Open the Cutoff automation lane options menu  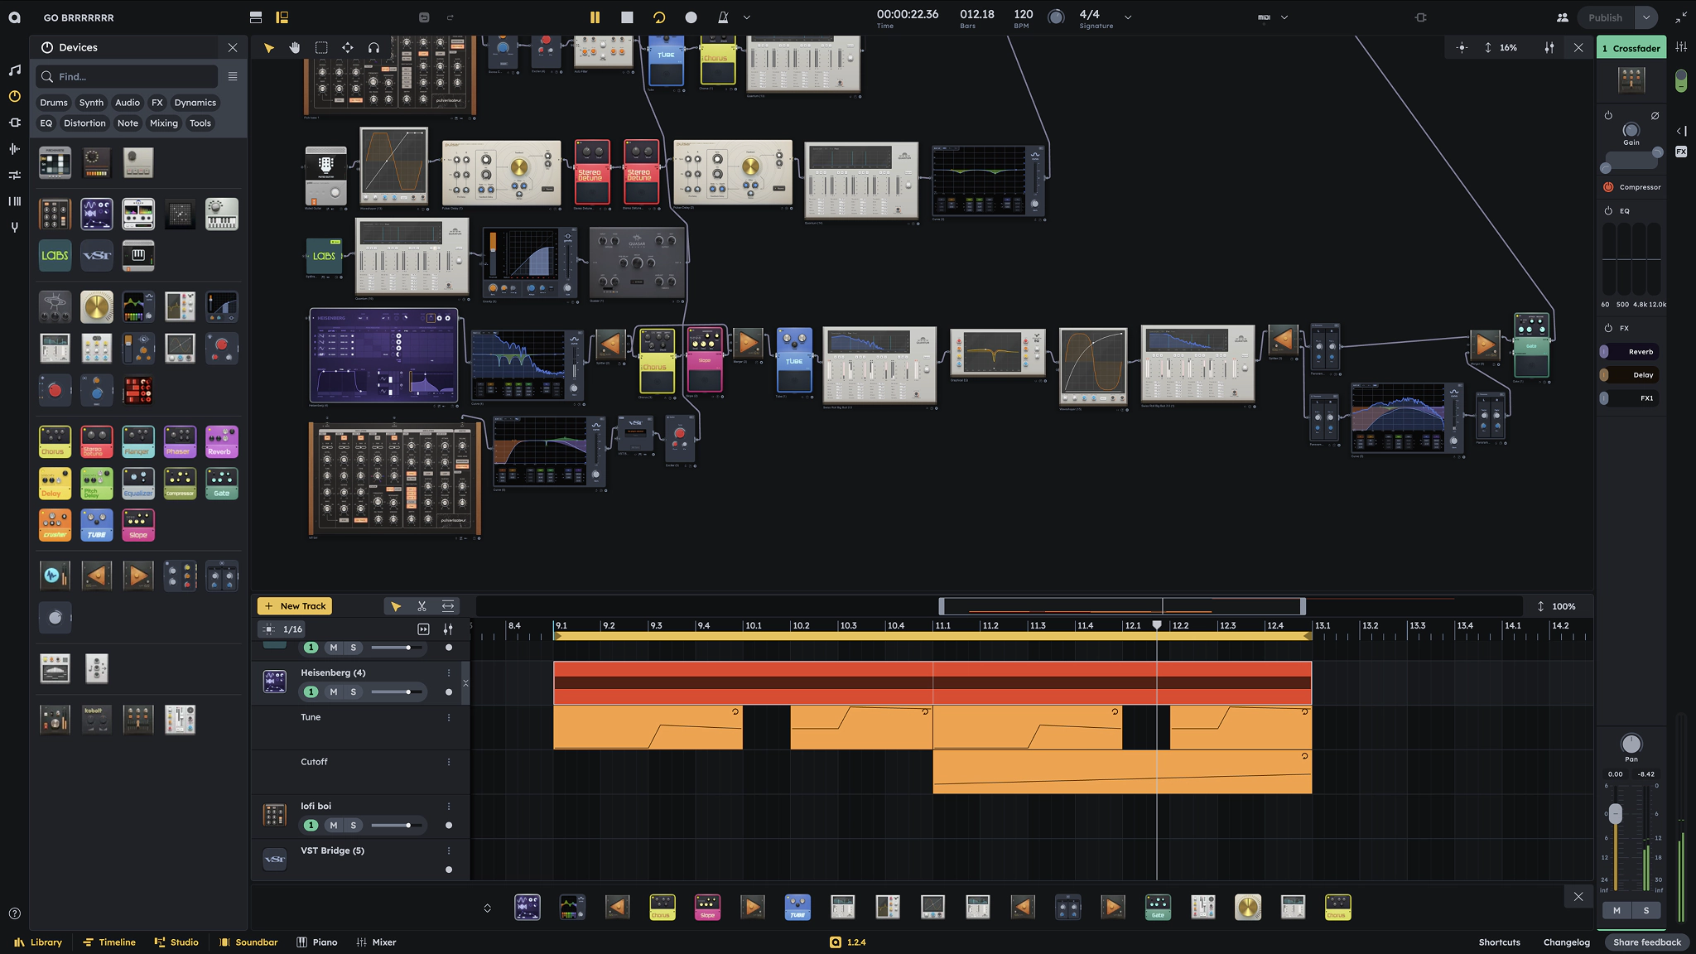449,762
